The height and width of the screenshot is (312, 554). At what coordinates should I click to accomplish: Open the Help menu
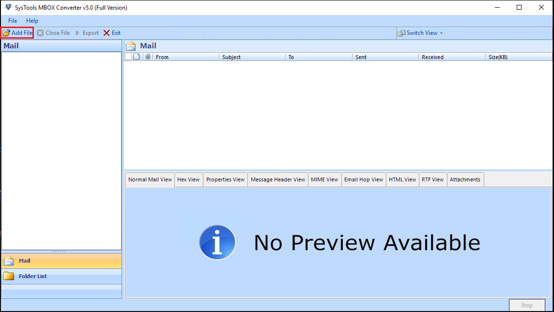[32, 21]
